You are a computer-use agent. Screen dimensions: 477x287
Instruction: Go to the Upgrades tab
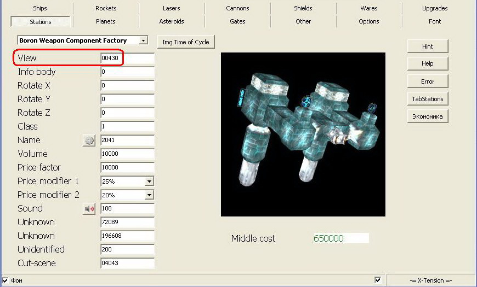(x=435, y=8)
